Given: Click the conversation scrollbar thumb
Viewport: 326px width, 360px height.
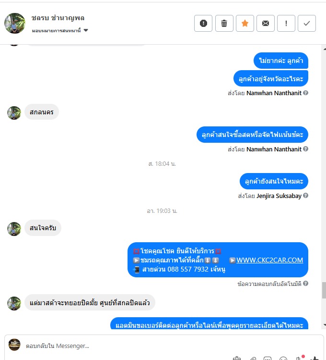Looking at the screenshot, I should point(324,290).
